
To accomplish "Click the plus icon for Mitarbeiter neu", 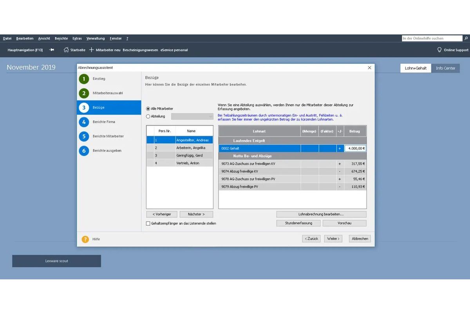I will pos(92,50).
